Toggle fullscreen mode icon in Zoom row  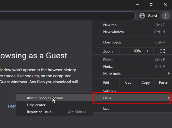click(163, 51)
